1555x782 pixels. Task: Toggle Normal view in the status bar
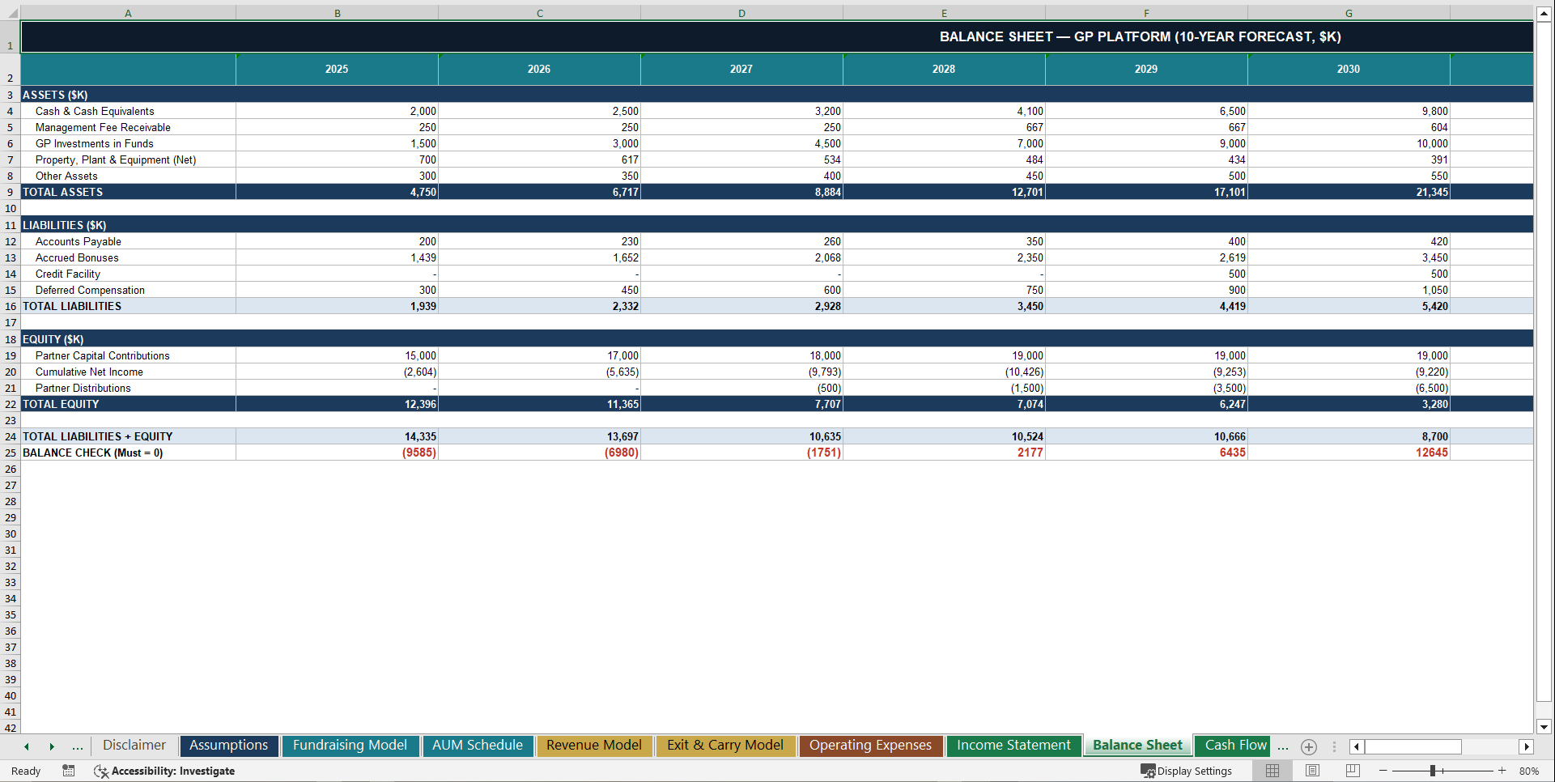pyautogui.click(x=1272, y=771)
